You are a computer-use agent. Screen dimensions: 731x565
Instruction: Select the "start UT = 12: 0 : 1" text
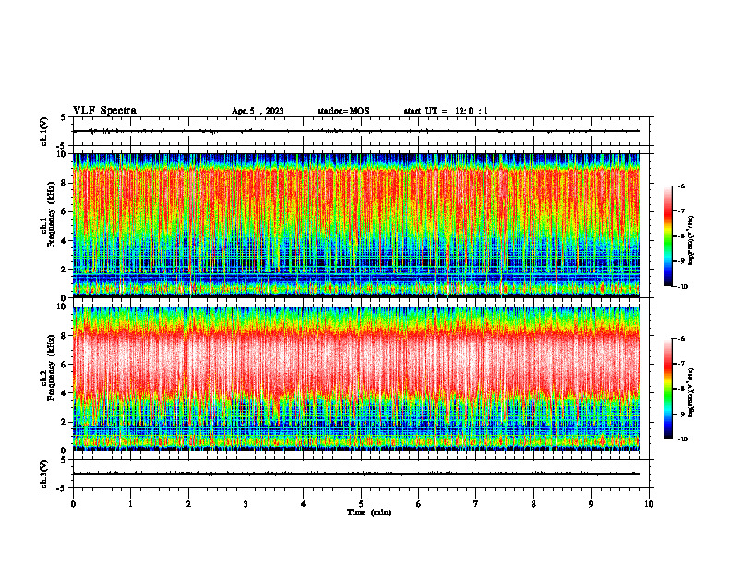tap(446, 111)
